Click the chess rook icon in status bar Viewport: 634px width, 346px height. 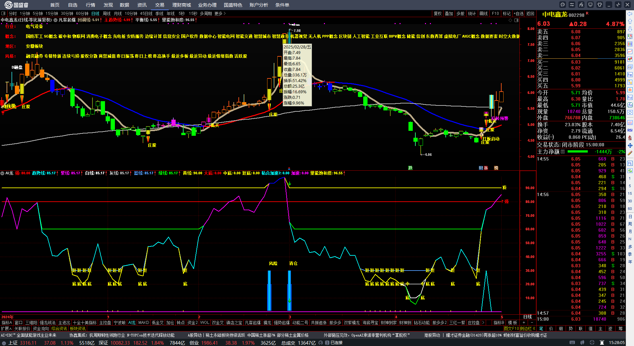[602, 343]
